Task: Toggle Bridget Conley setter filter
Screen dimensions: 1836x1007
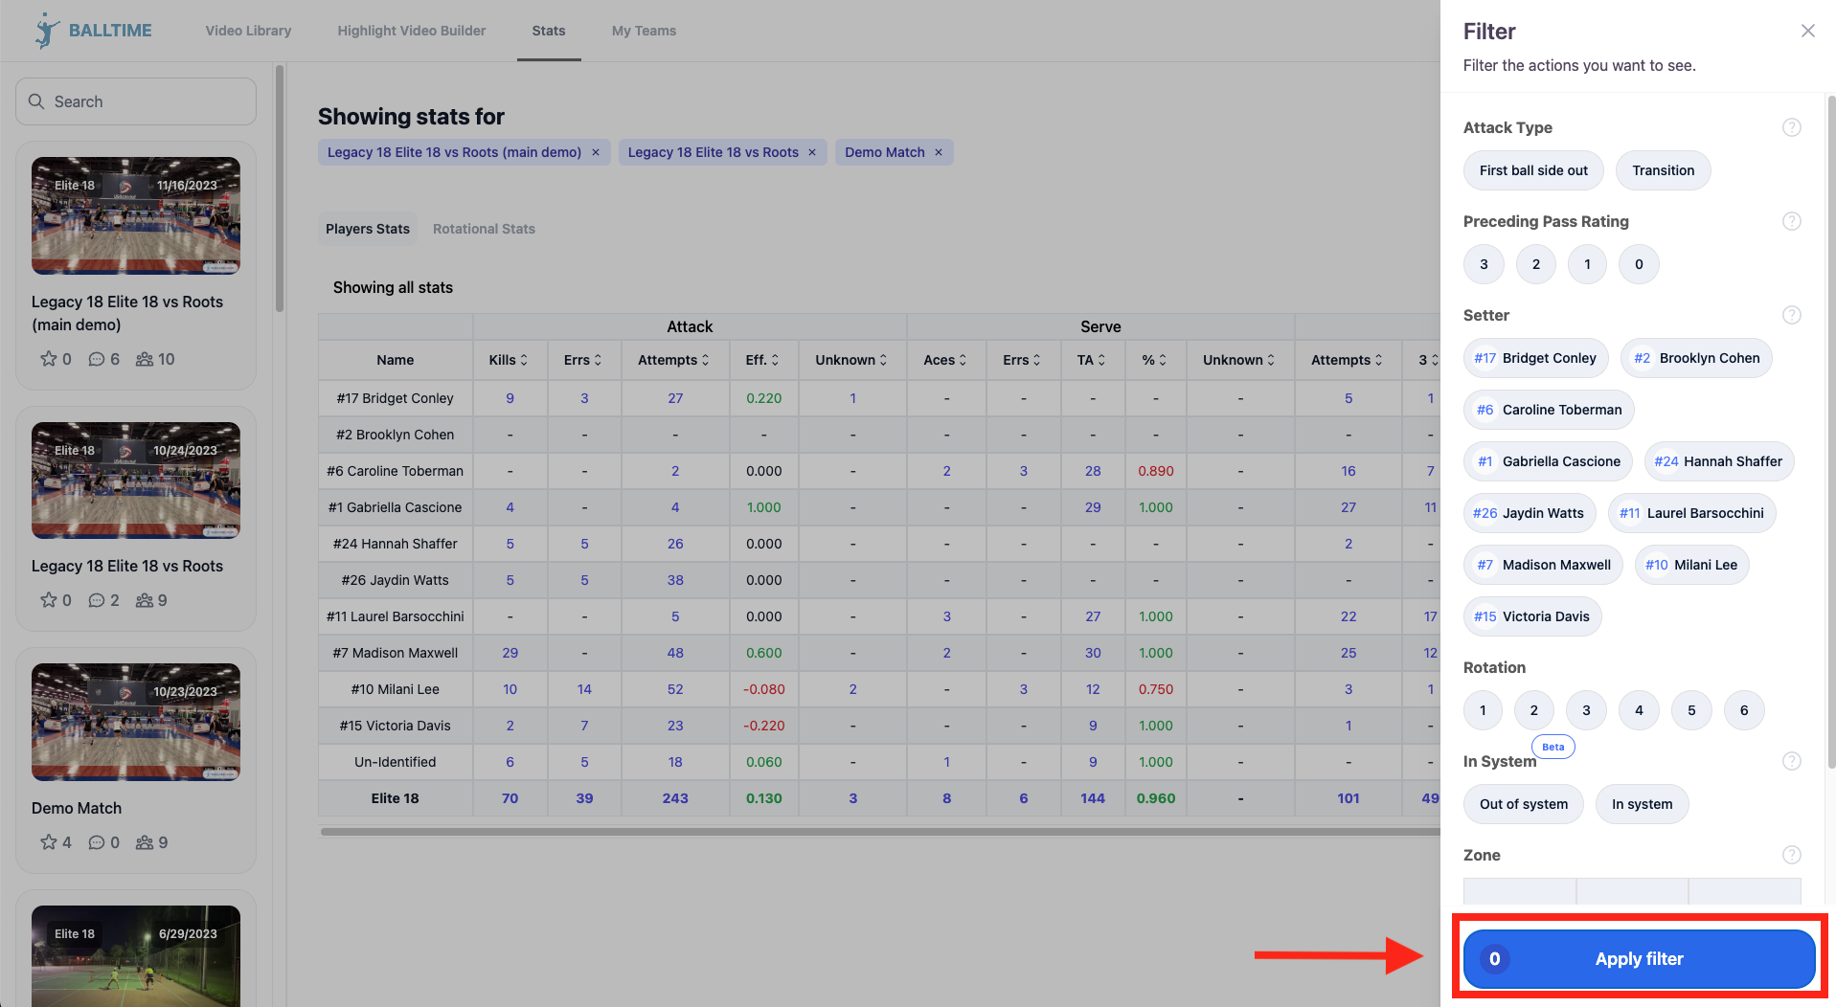Action: coord(1535,358)
